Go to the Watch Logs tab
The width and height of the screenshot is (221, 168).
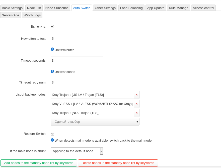32,15
